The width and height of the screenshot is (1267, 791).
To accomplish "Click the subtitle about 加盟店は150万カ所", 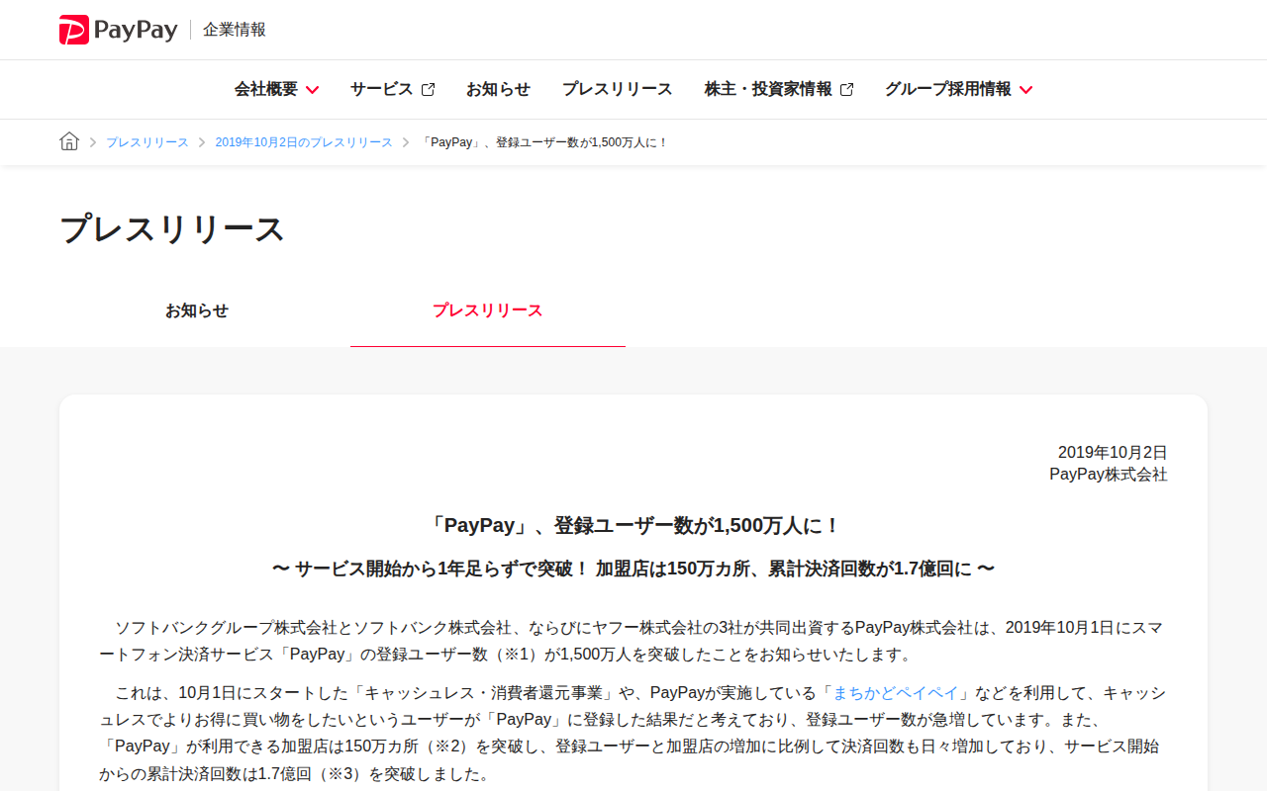I will click(633, 569).
